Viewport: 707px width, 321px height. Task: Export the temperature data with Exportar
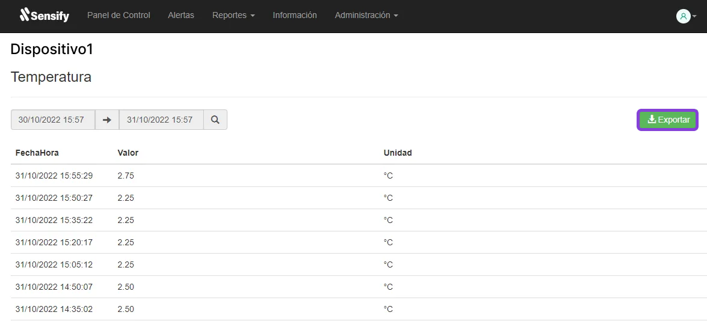pyautogui.click(x=667, y=120)
